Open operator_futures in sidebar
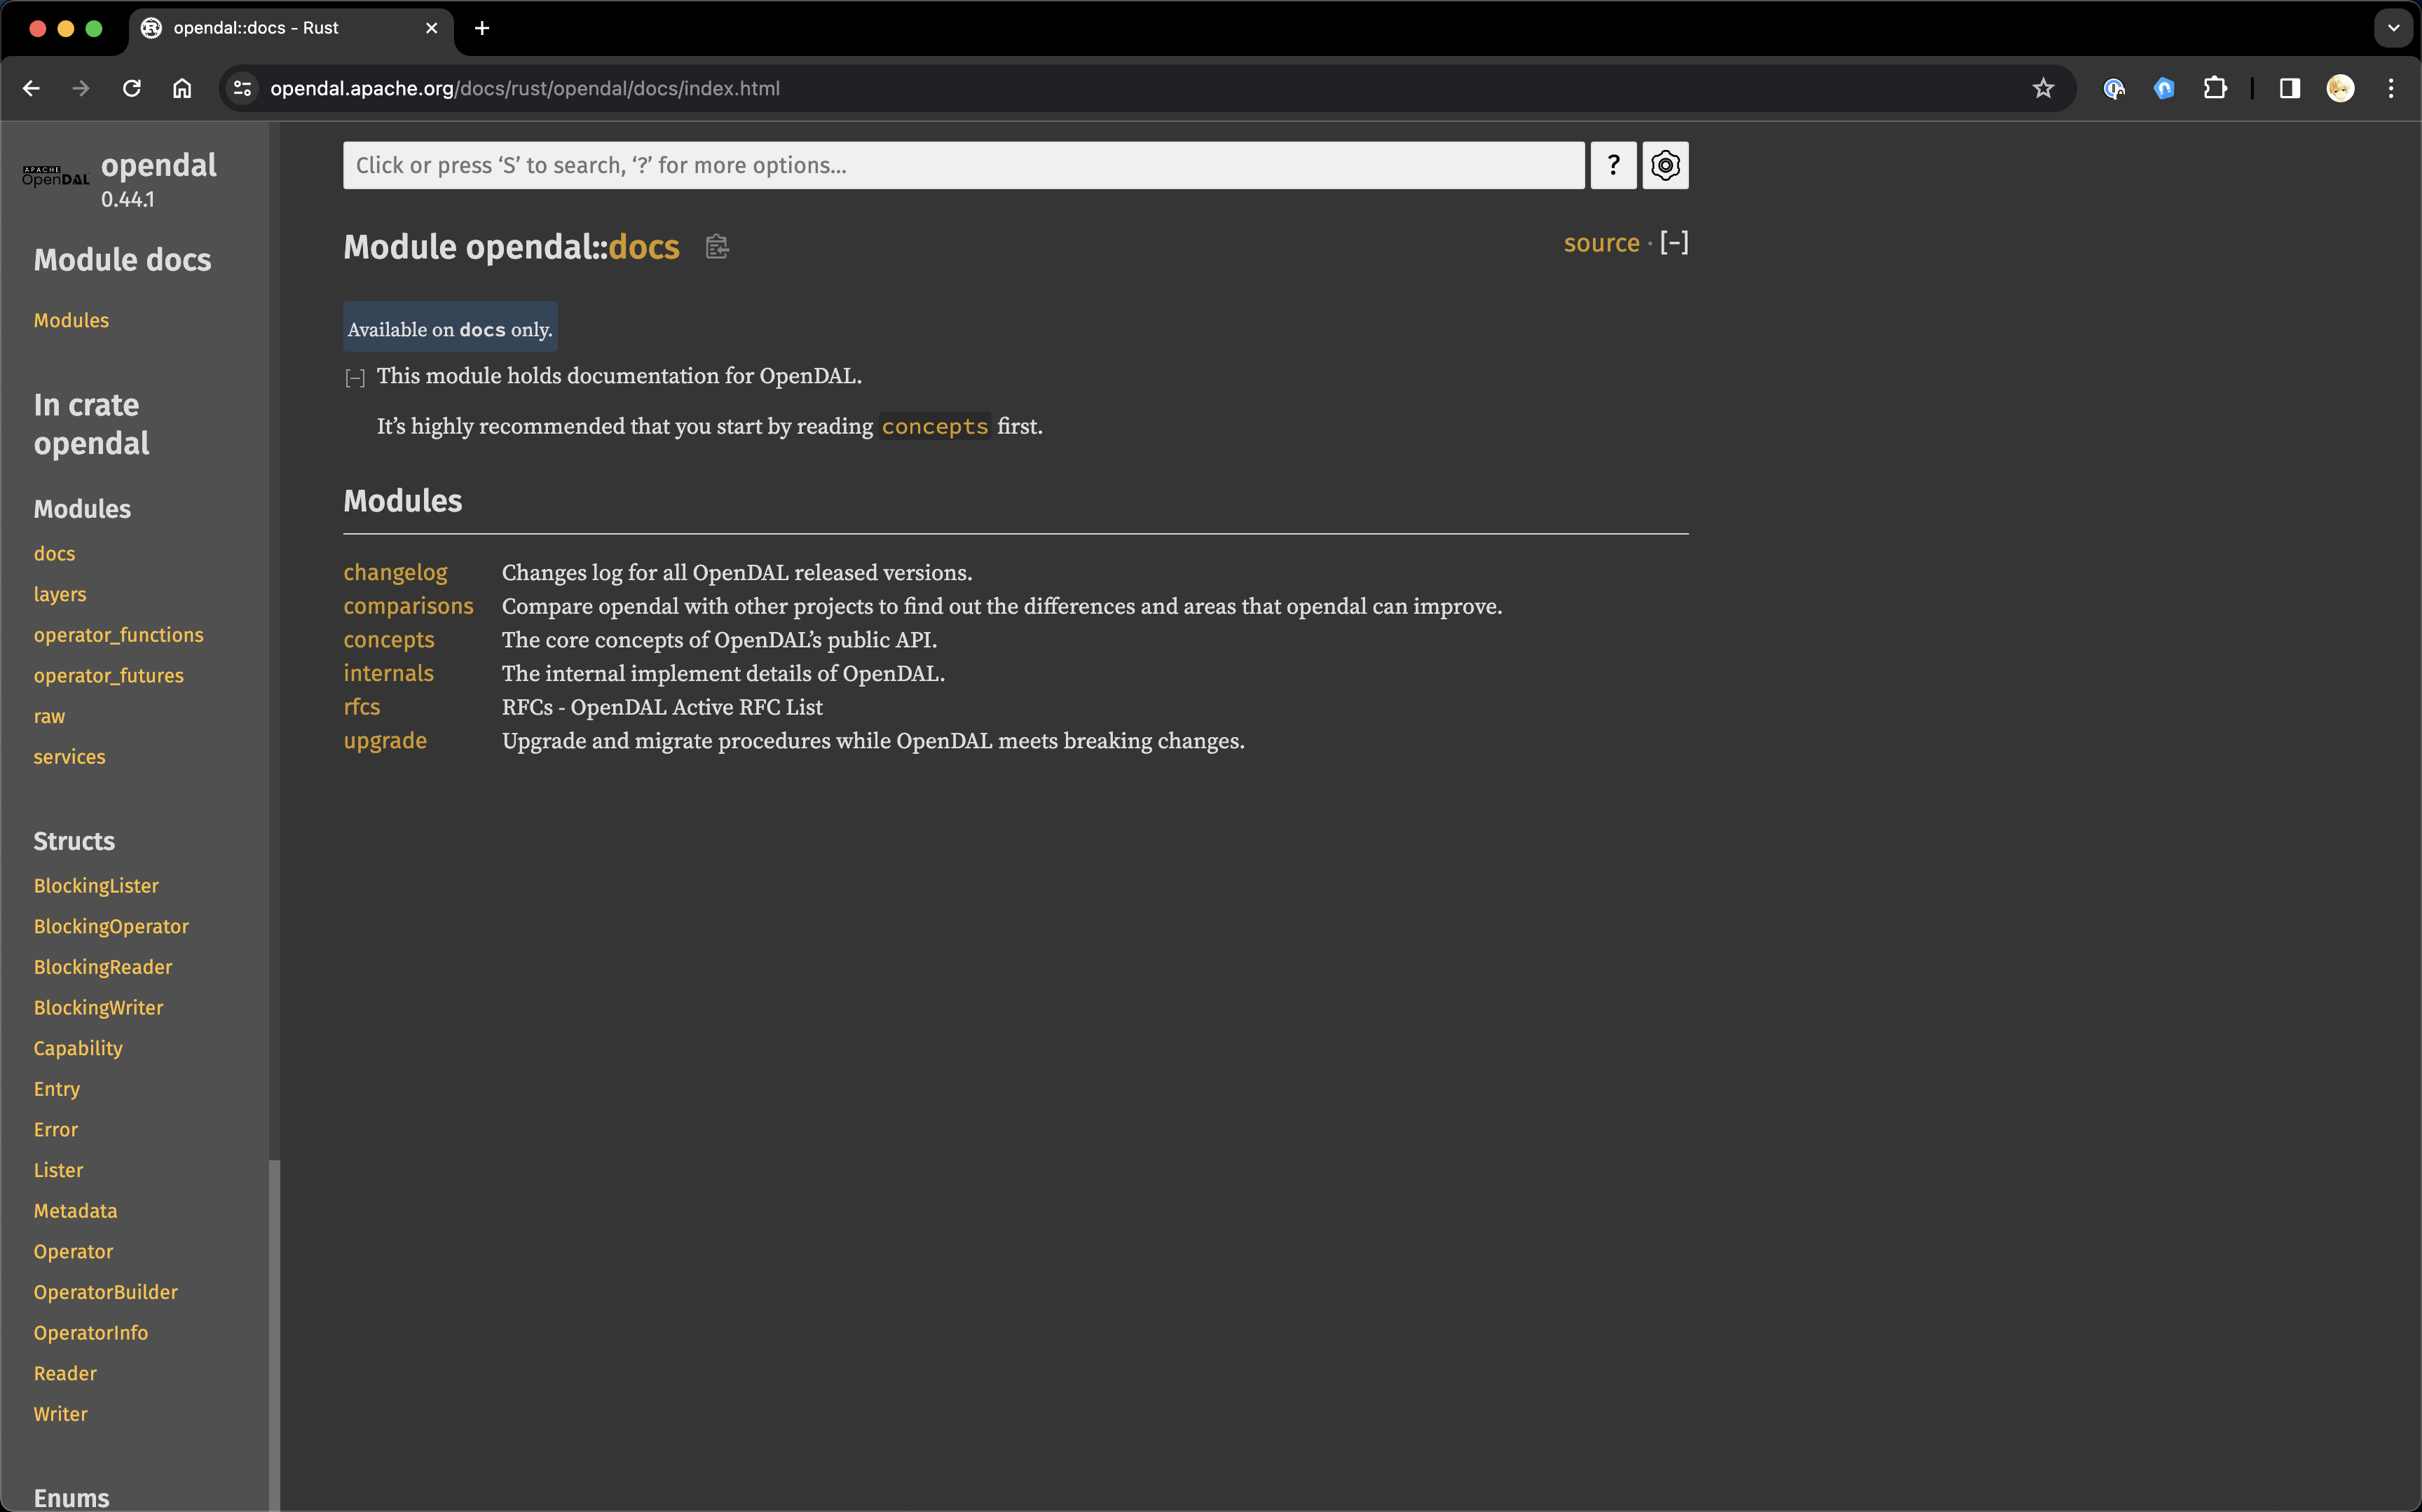2422x1512 pixels. point(109,675)
